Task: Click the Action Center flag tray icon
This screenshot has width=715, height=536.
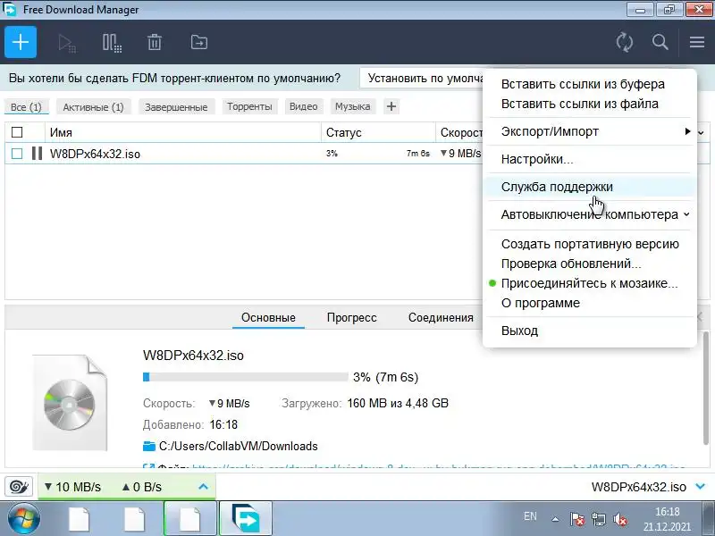Action: point(576,519)
